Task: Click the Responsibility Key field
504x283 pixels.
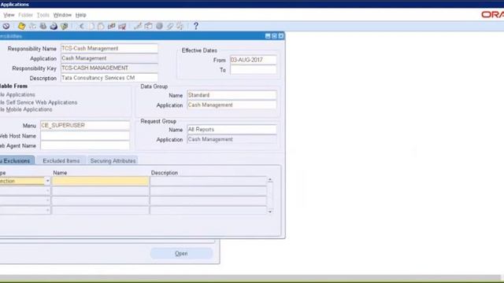Action: (x=109, y=68)
